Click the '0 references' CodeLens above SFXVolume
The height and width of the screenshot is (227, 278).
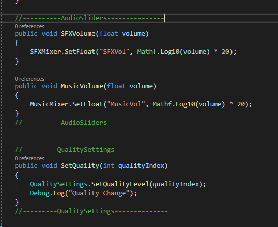point(30,26)
